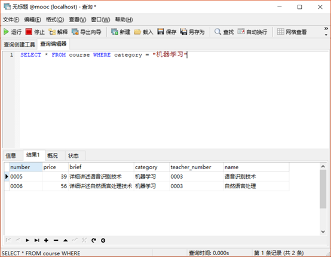
Task: Click the results pane scroll down arrow
Action: tap(323, 232)
